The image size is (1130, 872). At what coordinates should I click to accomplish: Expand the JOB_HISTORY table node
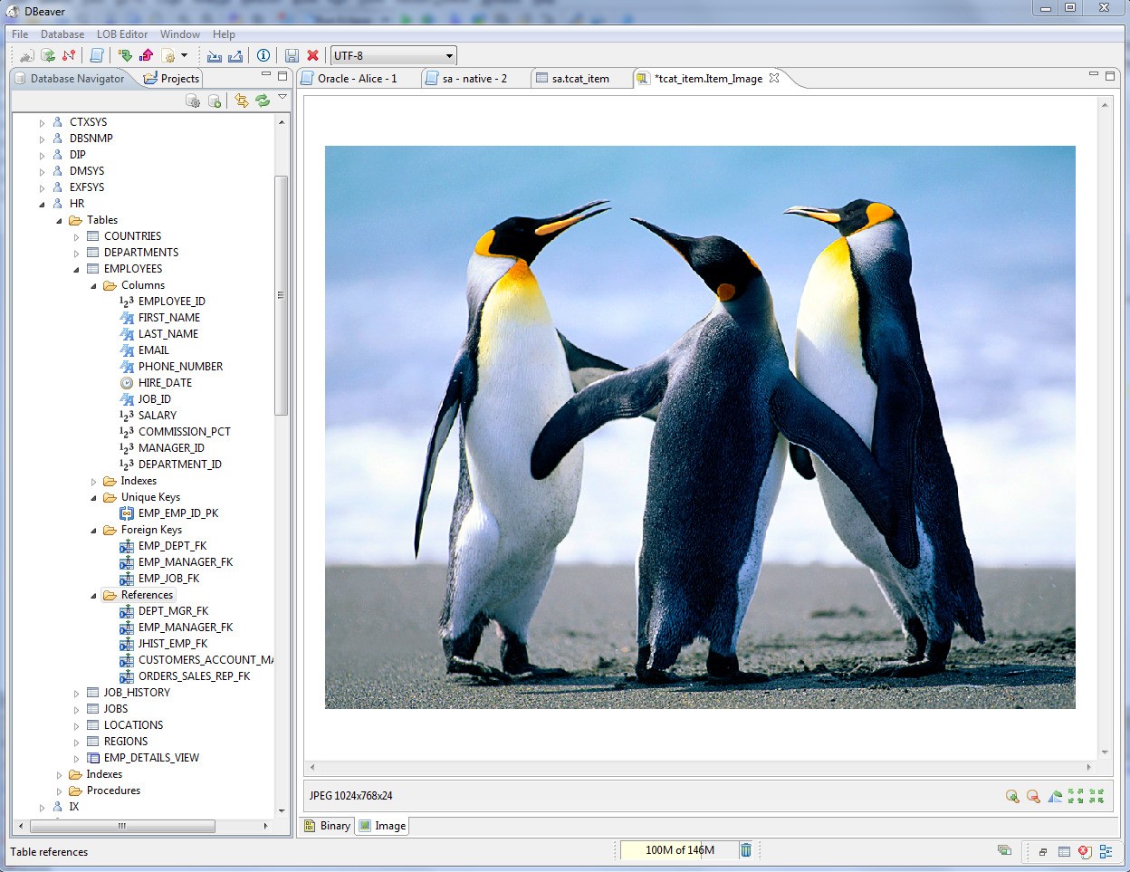tap(77, 693)
